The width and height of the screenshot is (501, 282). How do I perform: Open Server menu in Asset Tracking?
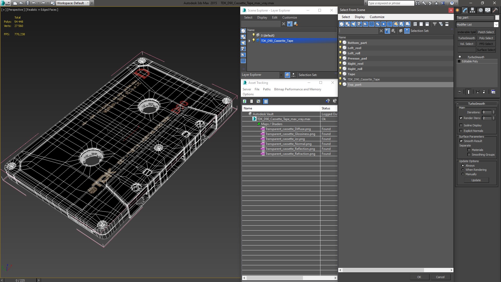pos(247,89)
